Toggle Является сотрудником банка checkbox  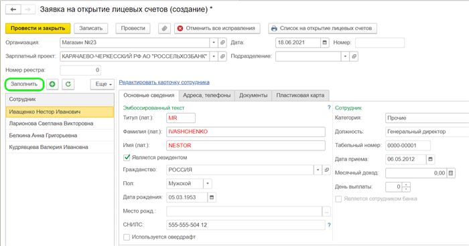[338, 199]
